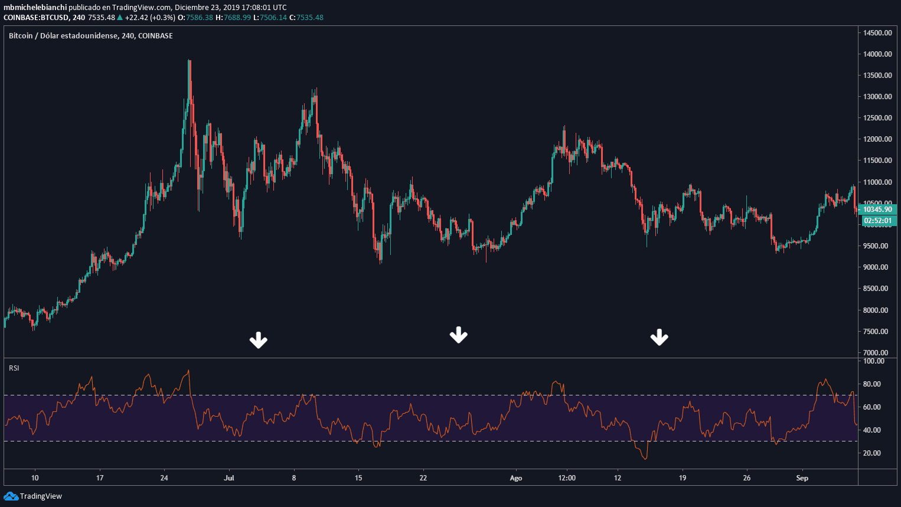
Task: Click the 14000.00 price axis label
Action: tap(877, 54)
